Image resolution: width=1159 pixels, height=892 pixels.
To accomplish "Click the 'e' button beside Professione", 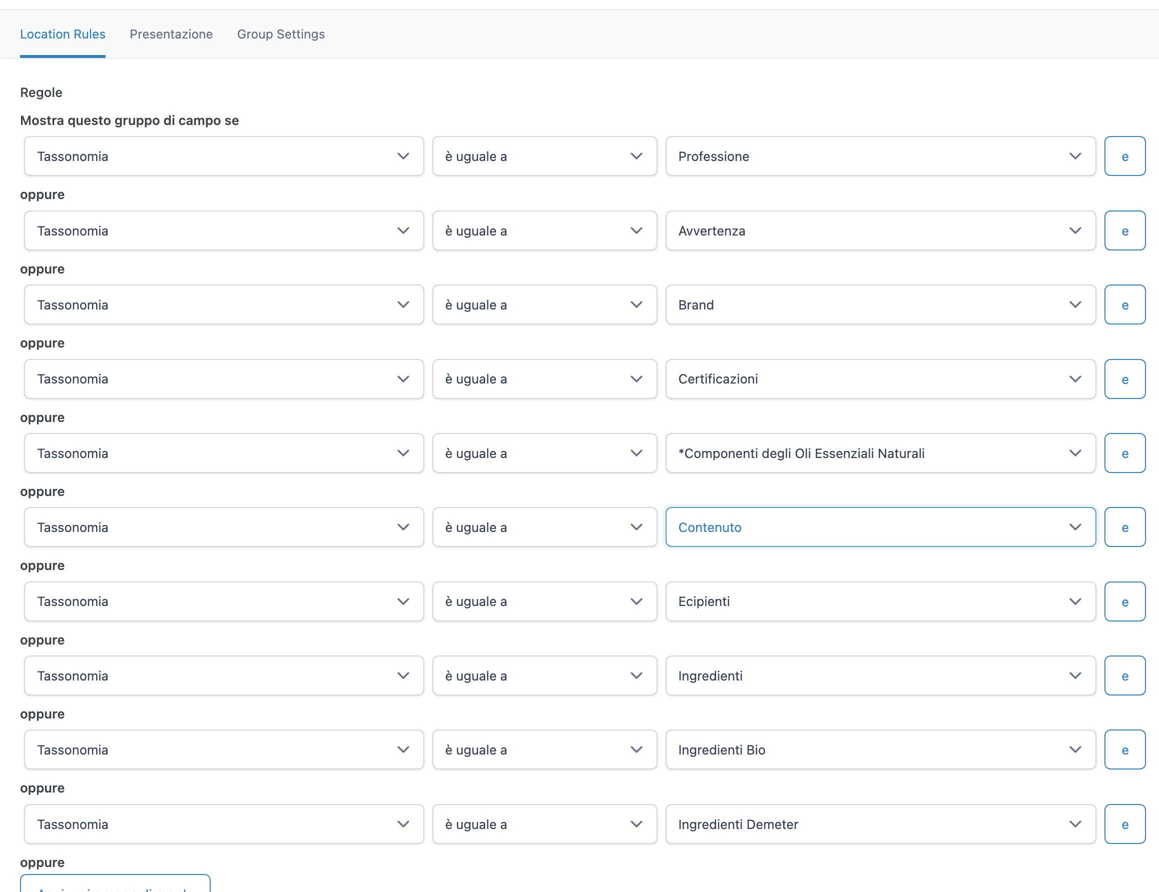I will 1124,156.
